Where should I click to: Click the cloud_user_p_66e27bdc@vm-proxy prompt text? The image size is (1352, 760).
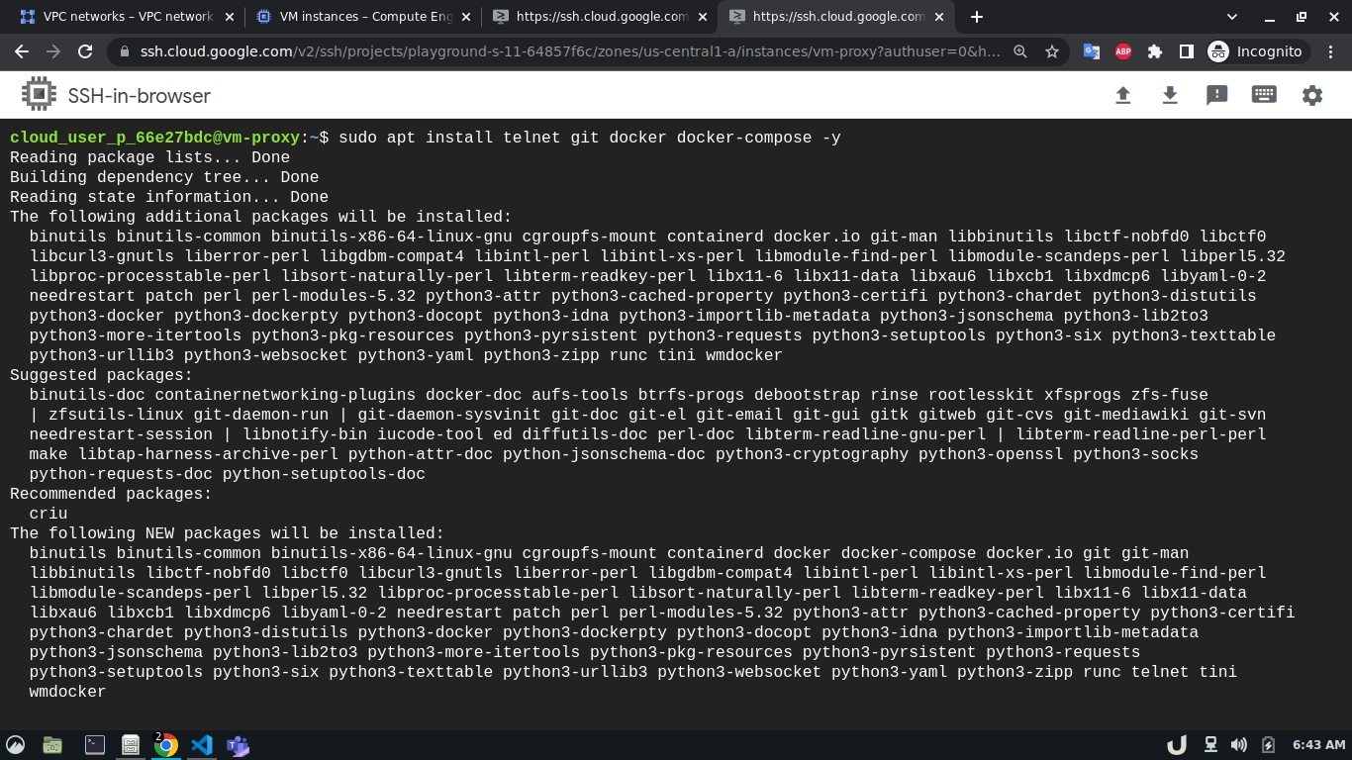tap(154, 138)
